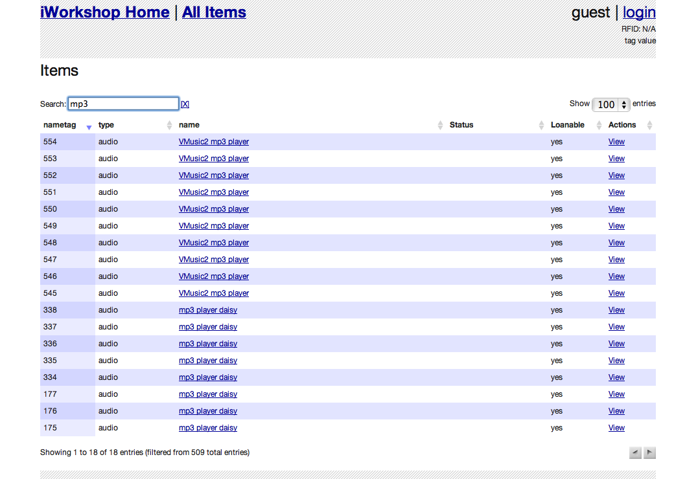This screenshot has height=479, width=698.
Task: Click View for item 554
Action: pos(616,142)
